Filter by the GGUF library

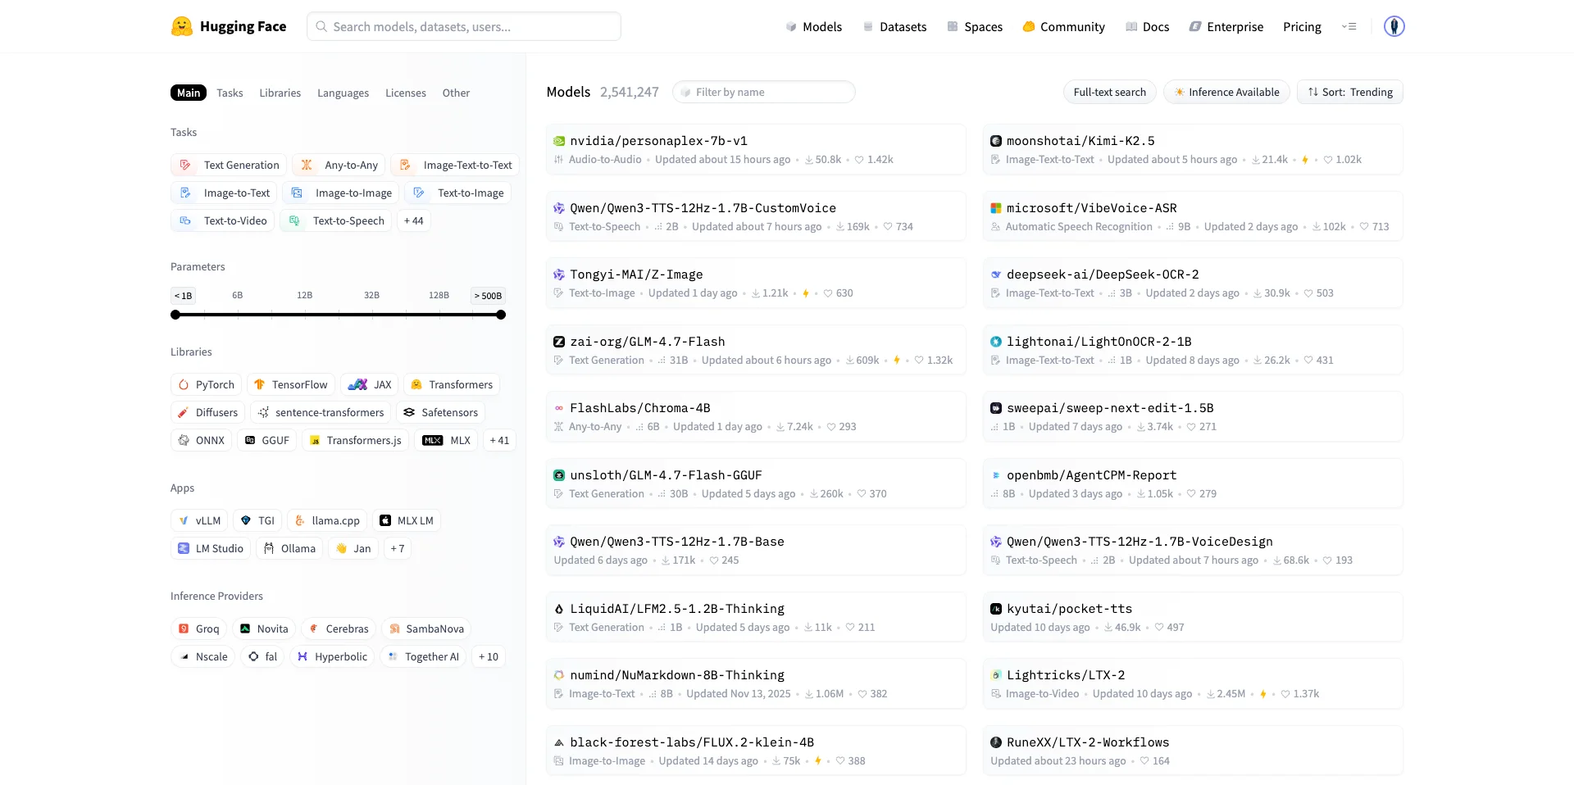point(266,440)
